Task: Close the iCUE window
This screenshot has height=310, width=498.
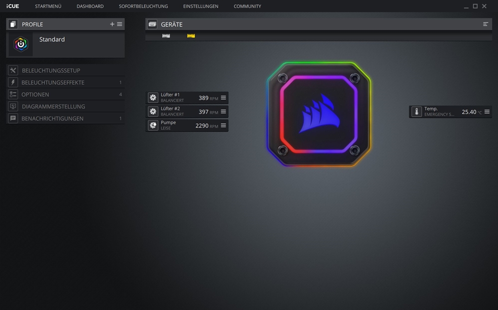Action: 484,6
